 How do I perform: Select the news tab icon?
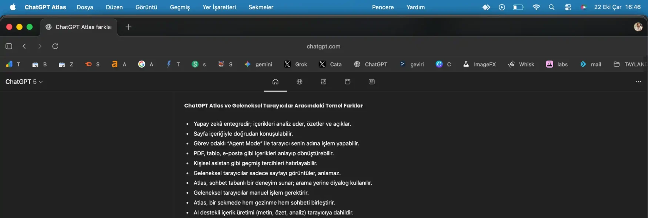click(372, 82)
